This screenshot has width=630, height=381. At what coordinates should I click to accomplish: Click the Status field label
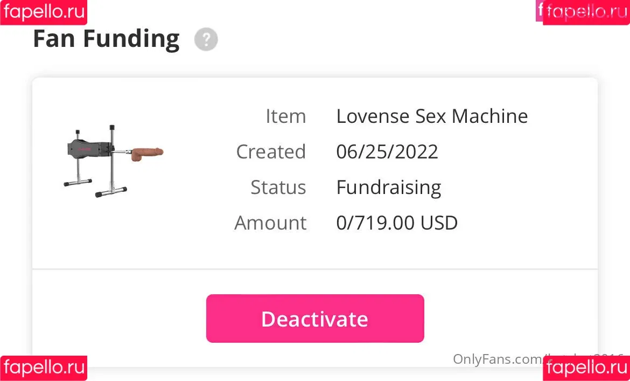278,188
